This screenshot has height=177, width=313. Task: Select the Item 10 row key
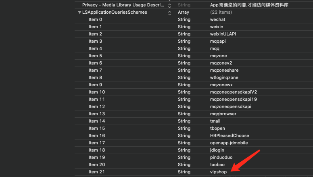(x=97, y=92)
